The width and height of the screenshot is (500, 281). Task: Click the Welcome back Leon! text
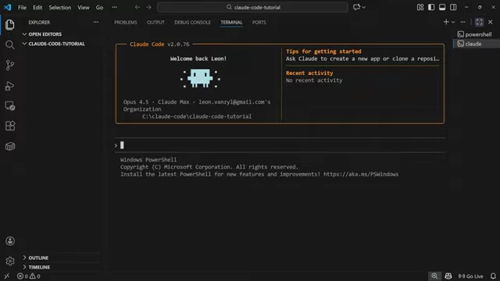(x=198, y=59)
